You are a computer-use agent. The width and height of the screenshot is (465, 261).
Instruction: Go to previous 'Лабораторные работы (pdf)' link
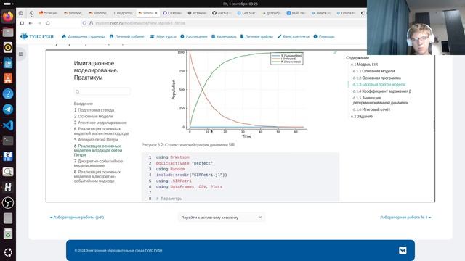tap(77, 217)
